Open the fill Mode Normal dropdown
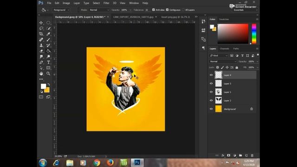Screen dimensions: 297x167 coord(99,10)
